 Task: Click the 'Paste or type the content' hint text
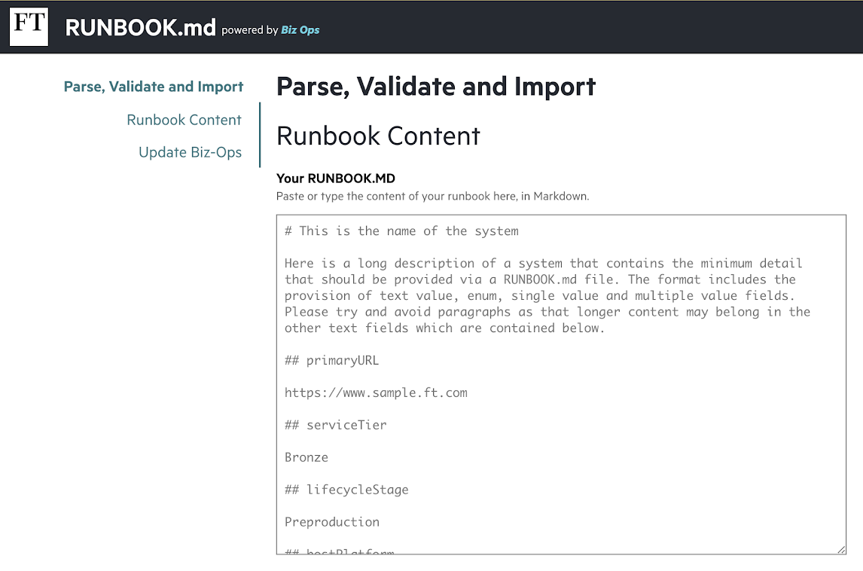[432, 197]
